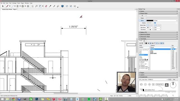The height and width of the screenshot is (101, 180).
Task: Choose the Line drawing tool
Action: click(x=7, y=6)
